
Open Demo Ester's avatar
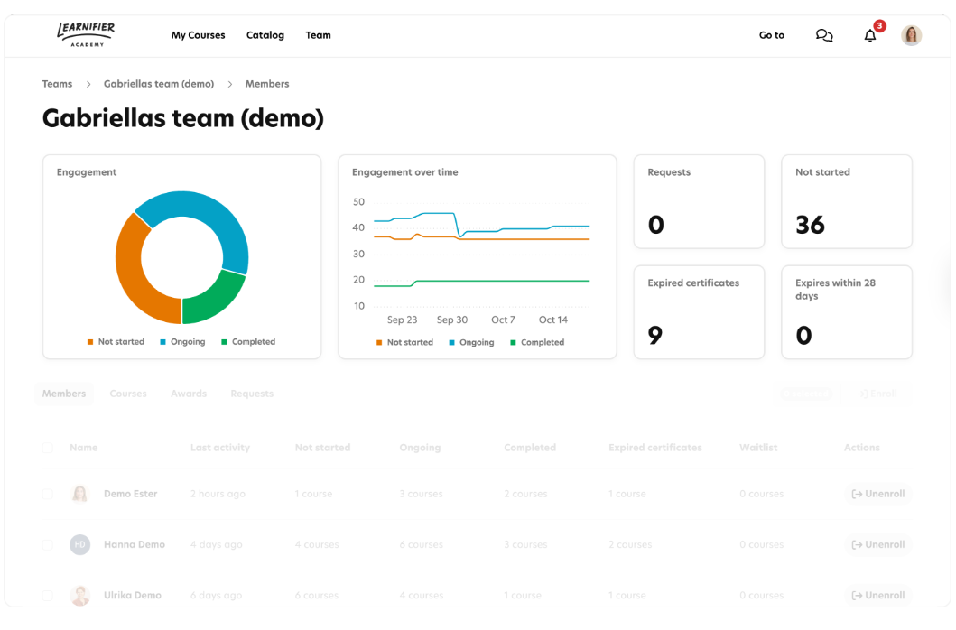[x=80, y=494]
